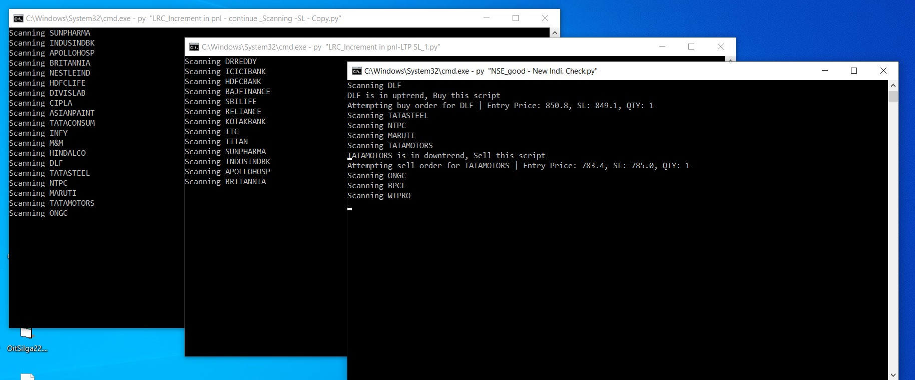Close the NSE_good New Indi. Check.py window
The height and width of the screenshot is (380, 915).
[883, 71]
